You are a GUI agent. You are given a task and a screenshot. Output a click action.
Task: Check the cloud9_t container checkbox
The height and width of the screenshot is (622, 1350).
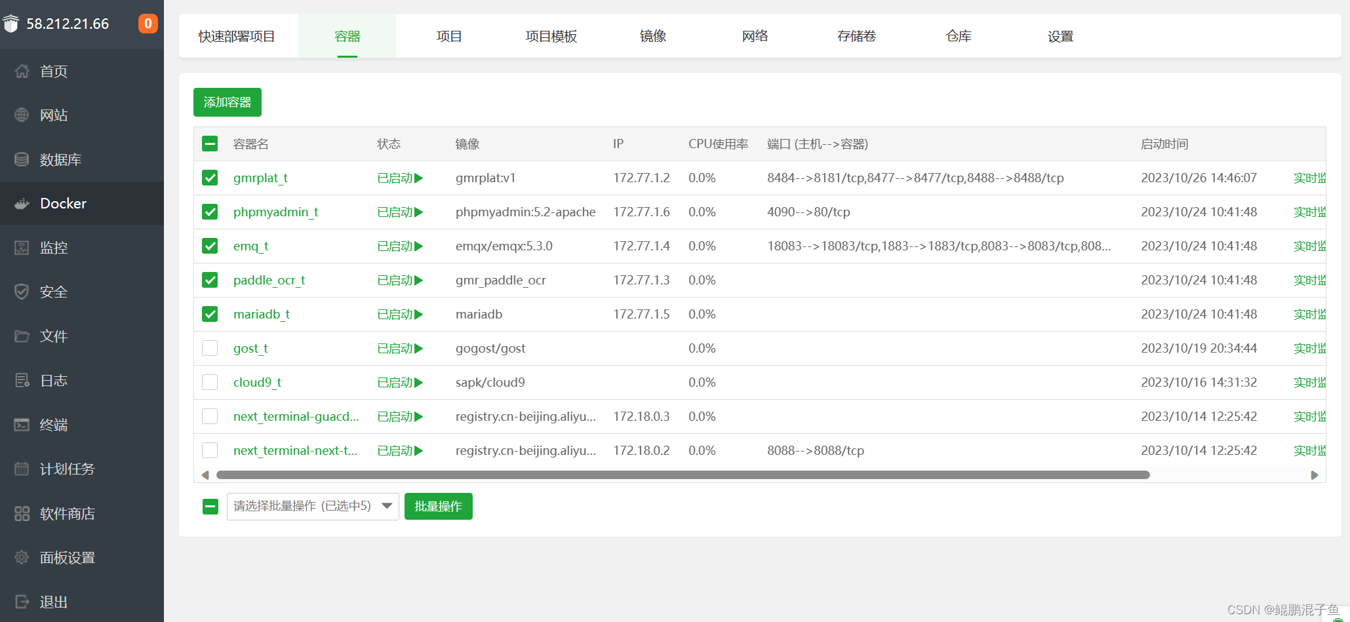pos(210,382)
